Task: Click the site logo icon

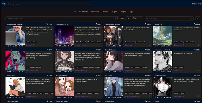Action: [4, 4]
